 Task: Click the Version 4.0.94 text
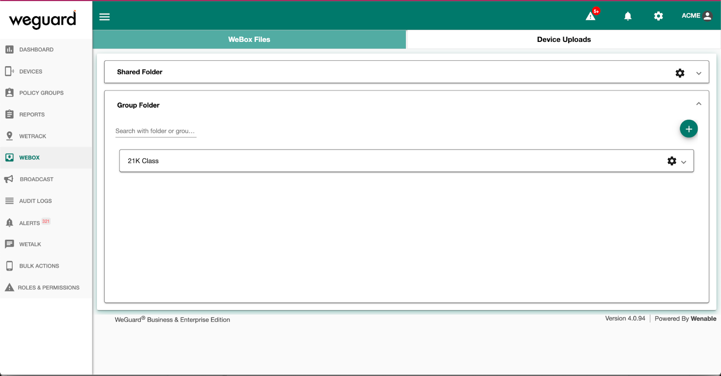(625, 318)
